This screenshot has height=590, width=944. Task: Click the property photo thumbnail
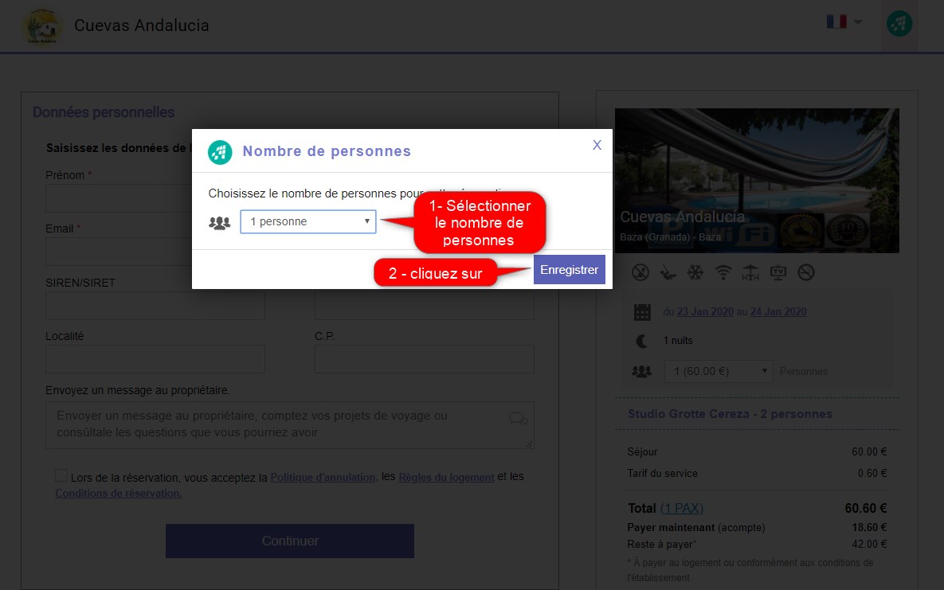[x=757, y=181]
